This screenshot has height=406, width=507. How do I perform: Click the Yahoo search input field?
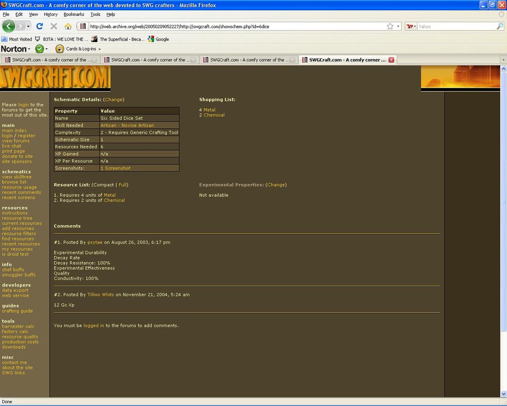(x=455, y=26)
